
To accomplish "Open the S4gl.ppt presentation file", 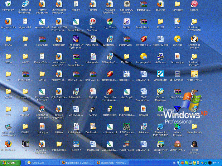I will pos(93,91).
